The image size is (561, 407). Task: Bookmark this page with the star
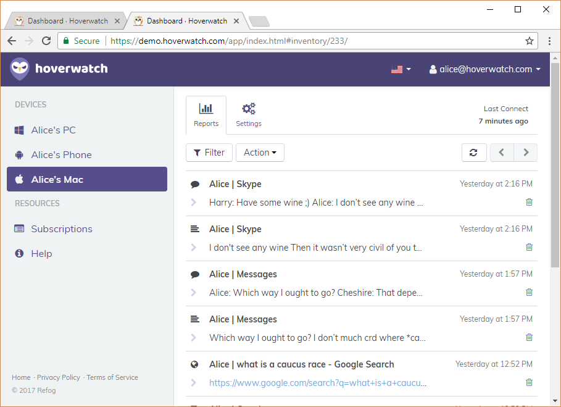[x=529, y=41]
